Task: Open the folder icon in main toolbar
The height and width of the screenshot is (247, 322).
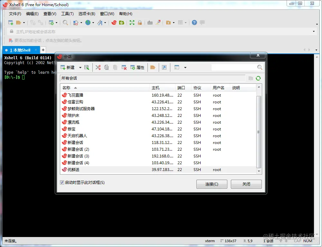Action: (x=18, y=23)
